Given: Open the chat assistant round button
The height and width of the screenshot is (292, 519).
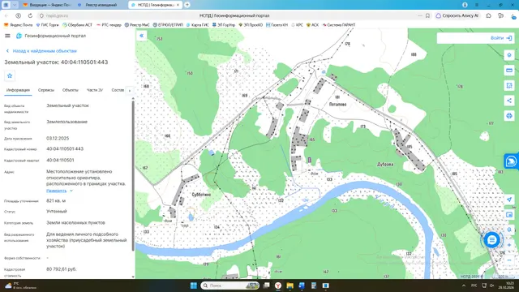Looking at the screenshot, I should pos(492,240).
